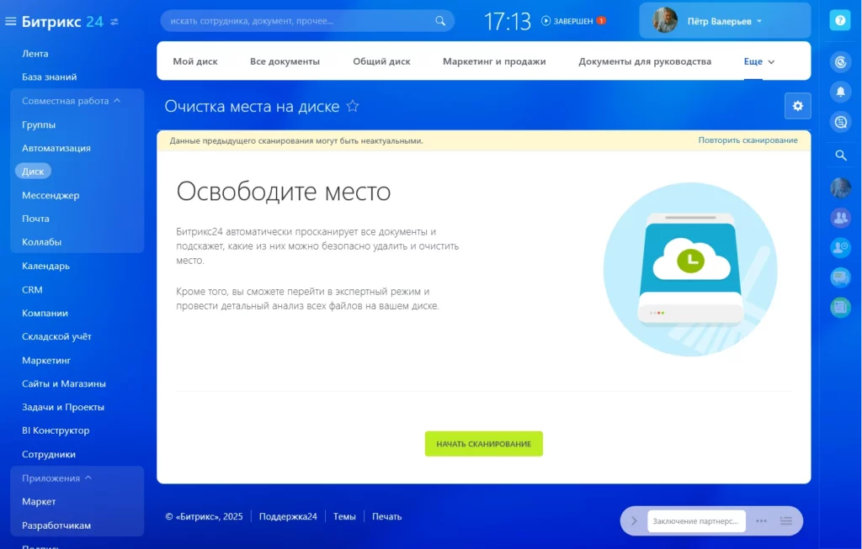Click the hamburger icon beside the Битрикс24 logo

[x=11, y=21]
